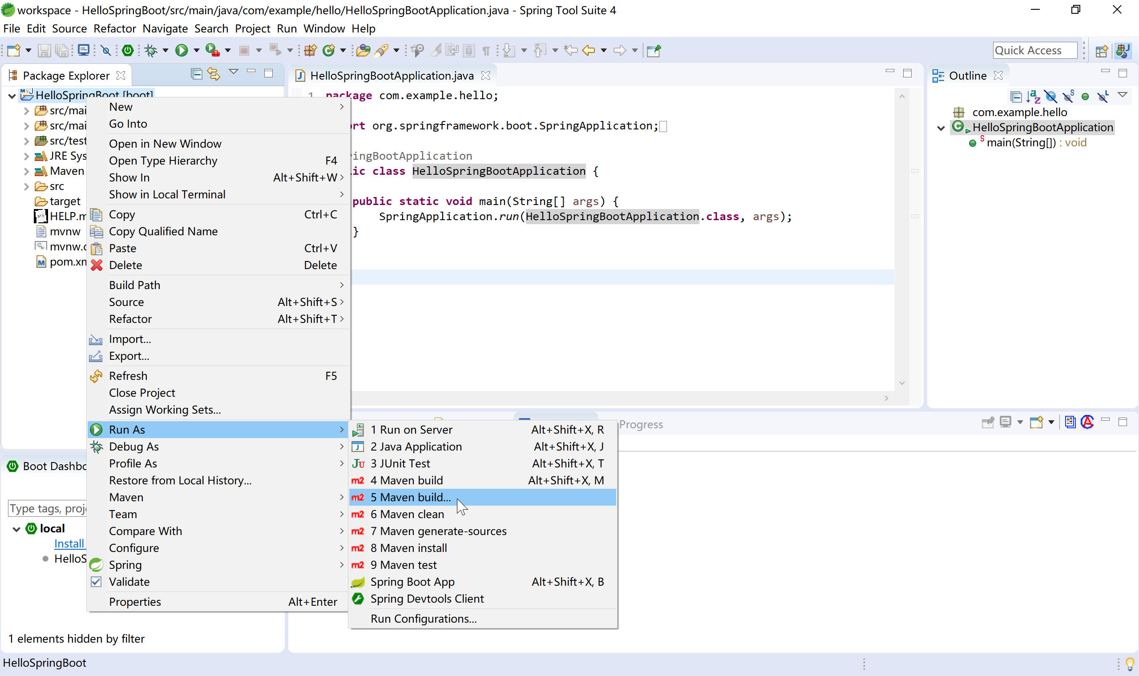
Task: Click the Sort alphabetically icon in Outline
Action: (x=1033, y=96)
